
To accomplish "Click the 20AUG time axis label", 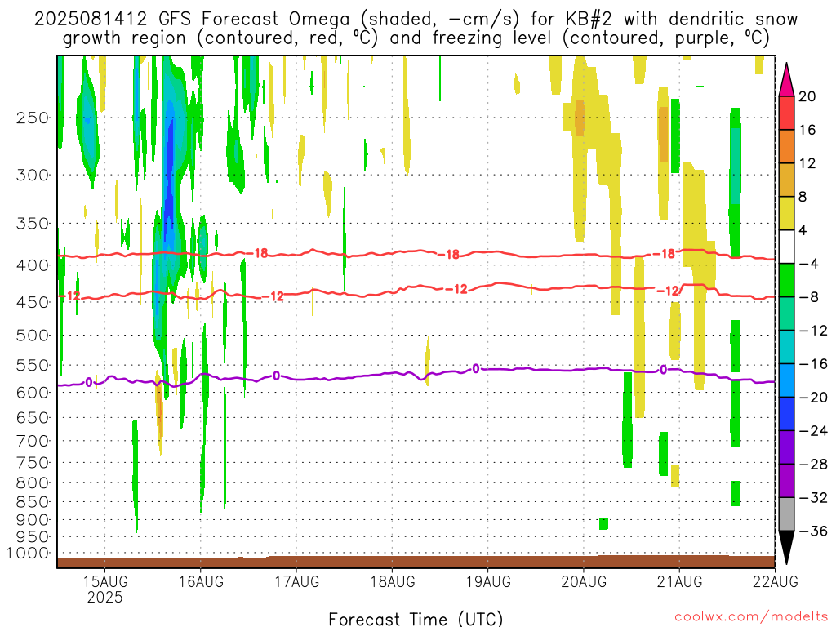I will point(584,581).
